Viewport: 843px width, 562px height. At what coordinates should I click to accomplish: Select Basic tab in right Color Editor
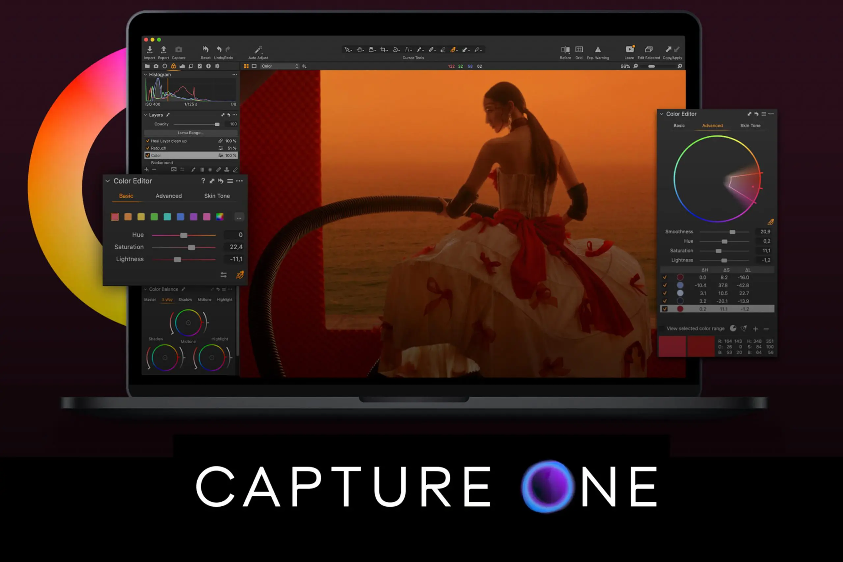click(x=679, y=125)
